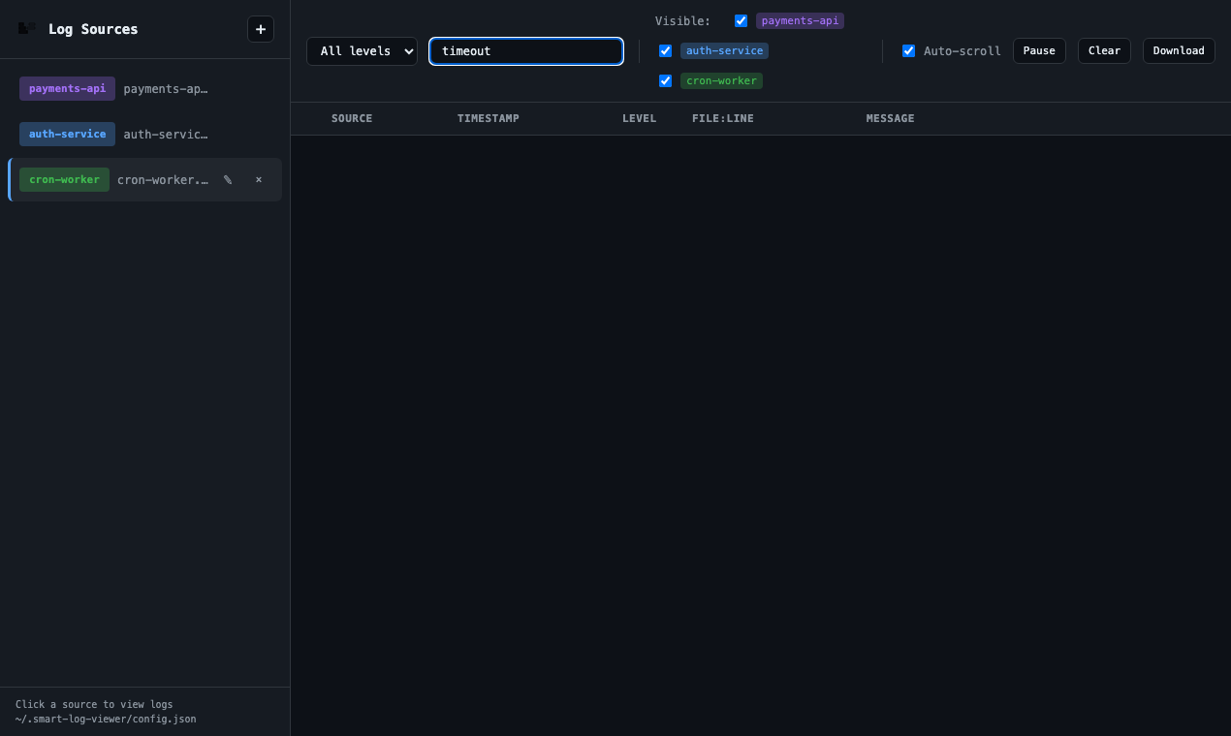Click the payments-api badge next to Visible
Viewport: 1231px width, 736px height.
pyautogui.click(x=800, y=20)
